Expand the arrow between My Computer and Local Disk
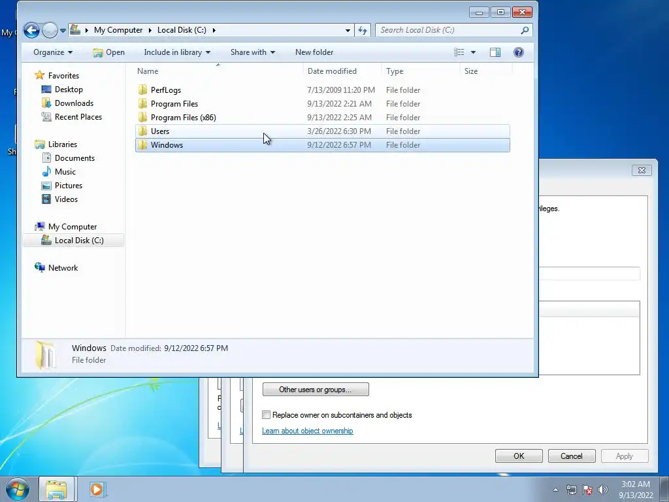This screenshot has width=669, height=502. pyautogui.click(x=150, y=30)
